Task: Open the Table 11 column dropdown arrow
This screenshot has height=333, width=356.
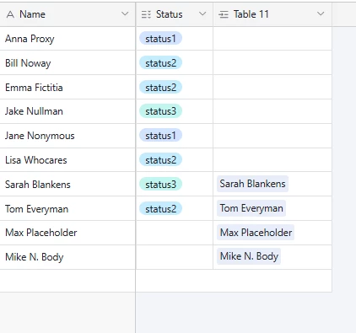Action: (x=321, y=13)
